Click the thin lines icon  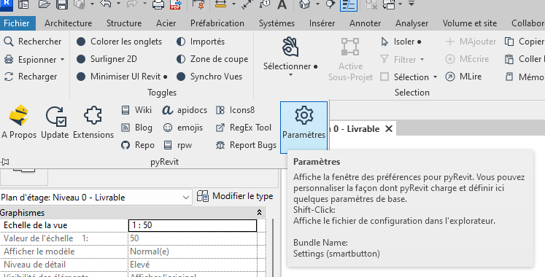point(349,4)
